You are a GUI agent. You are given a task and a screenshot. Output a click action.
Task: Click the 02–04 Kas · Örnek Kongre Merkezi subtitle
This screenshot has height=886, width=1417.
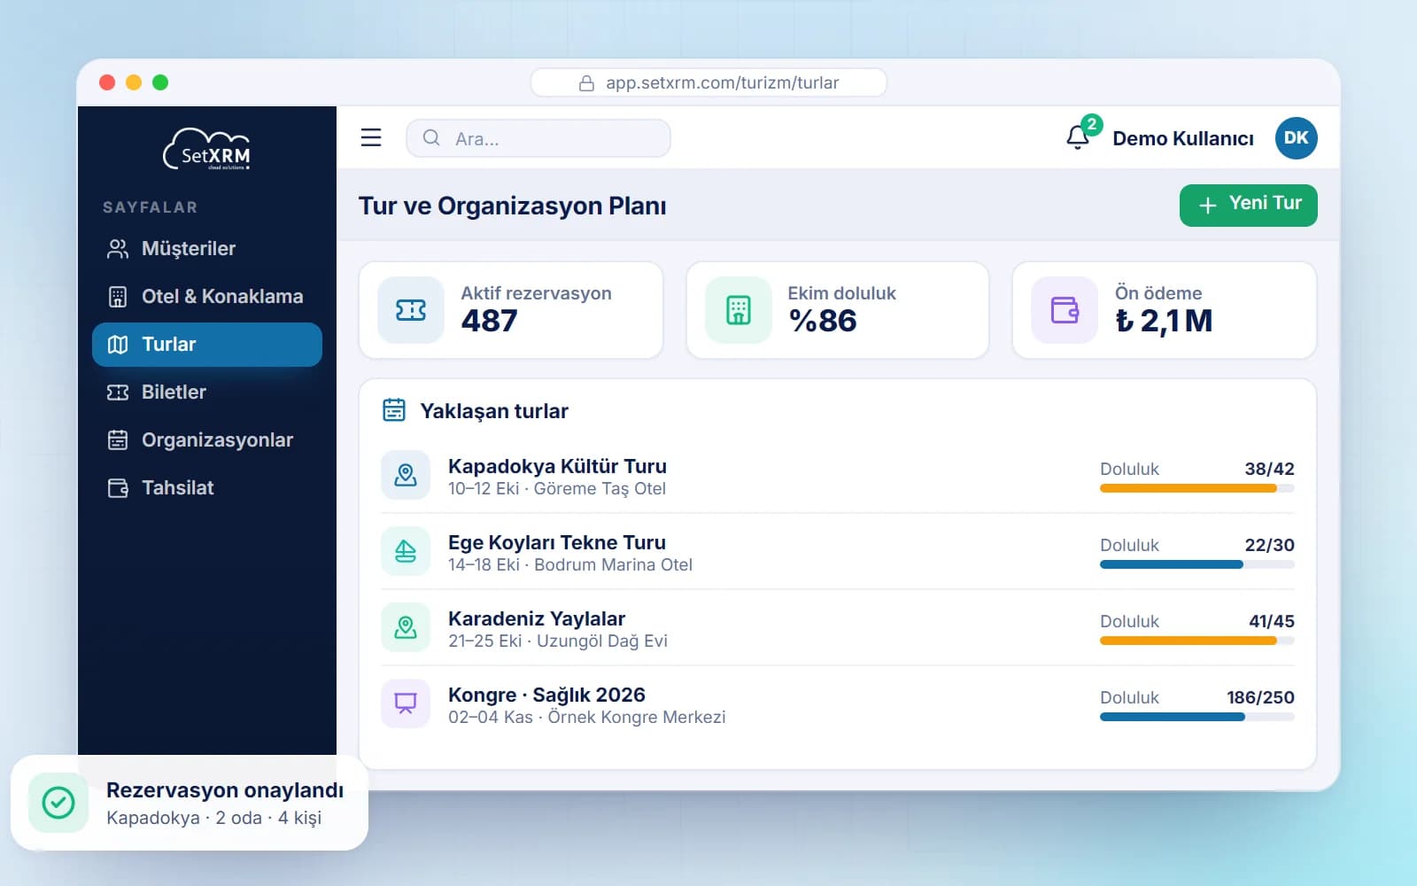click(586, 717)
